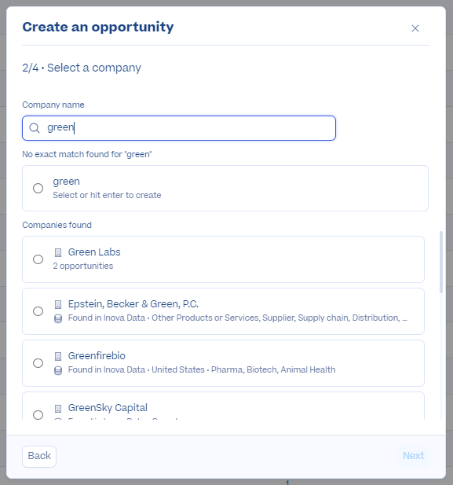Go back with the Back button
Image resolution: width=453 pixels, height=485 pixels.
click(39, 456)
